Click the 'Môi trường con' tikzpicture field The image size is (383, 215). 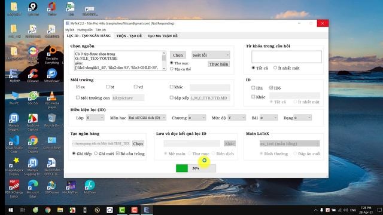128,98
